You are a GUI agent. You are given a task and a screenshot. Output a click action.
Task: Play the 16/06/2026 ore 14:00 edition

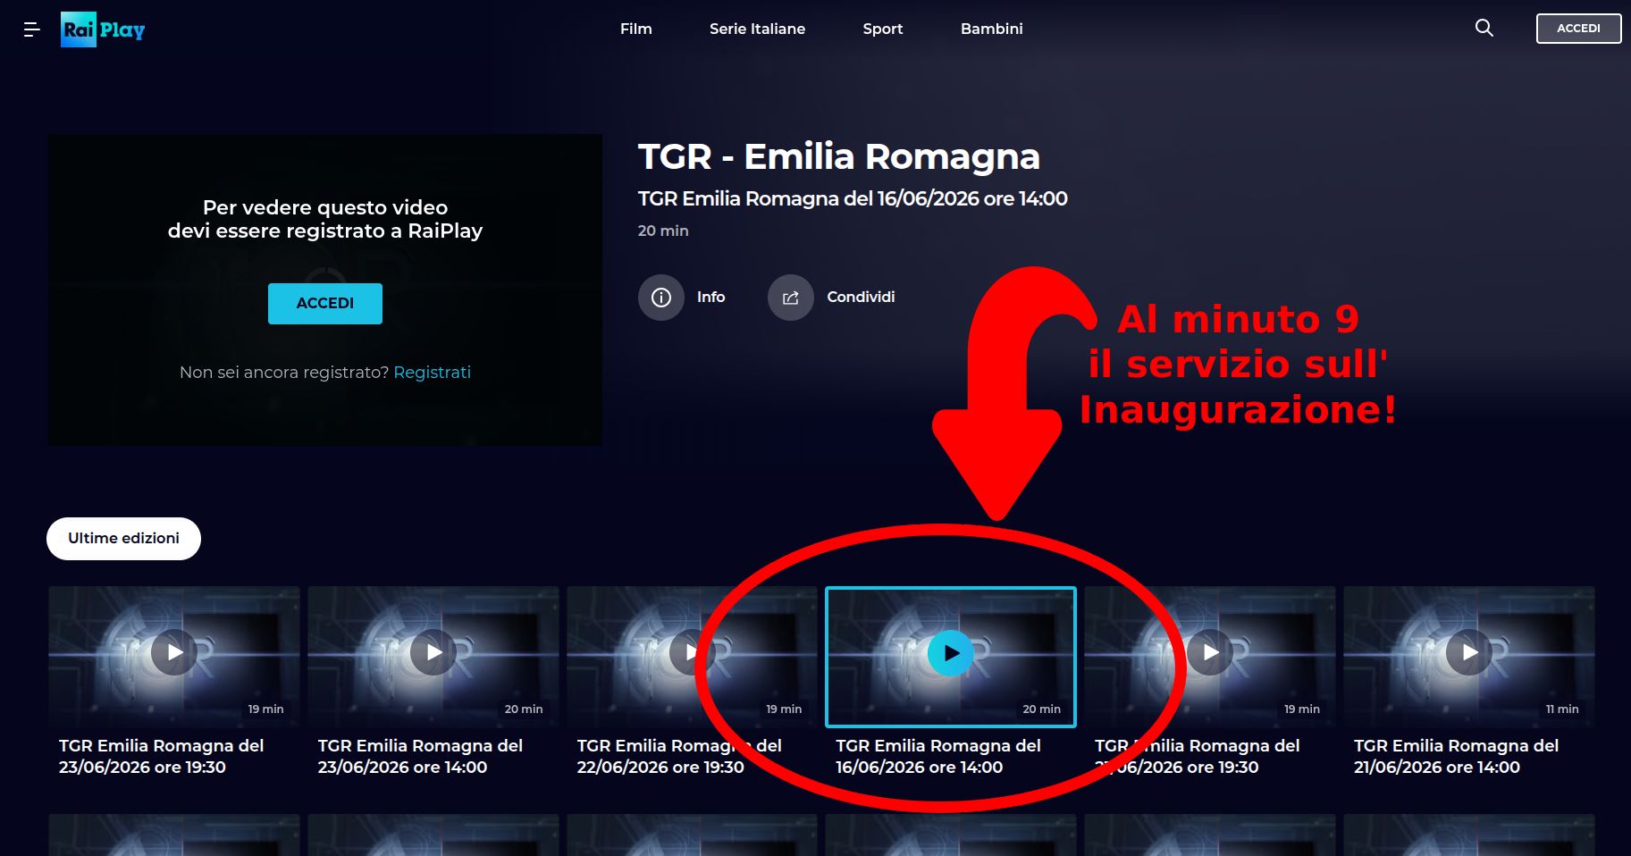coord(951,653)
